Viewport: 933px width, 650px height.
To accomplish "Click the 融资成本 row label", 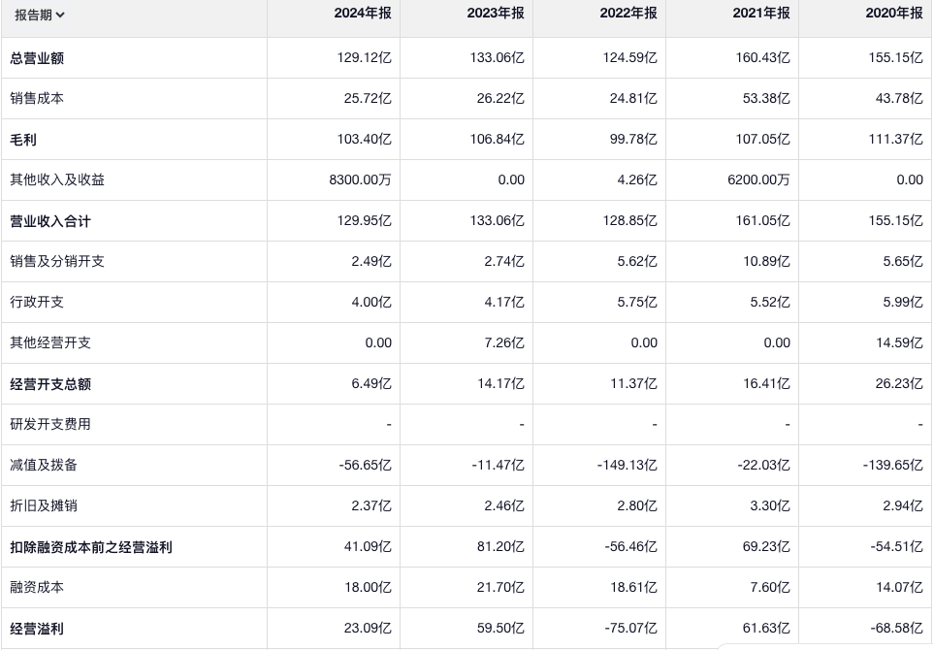I will 37,588.
